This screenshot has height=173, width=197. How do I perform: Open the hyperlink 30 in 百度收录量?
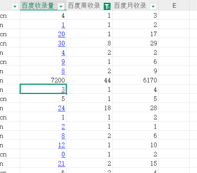[61, 44]
